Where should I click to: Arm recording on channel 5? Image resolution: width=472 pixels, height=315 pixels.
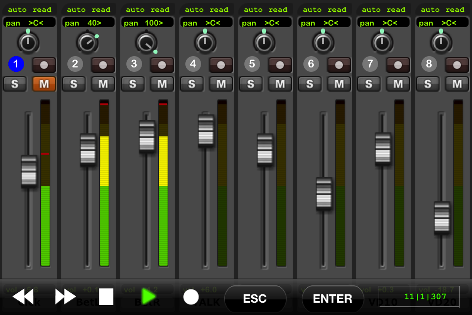(x=280, y=64)
